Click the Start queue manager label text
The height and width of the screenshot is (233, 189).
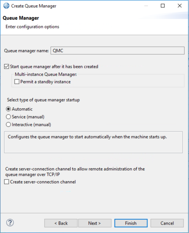point(54,67)
